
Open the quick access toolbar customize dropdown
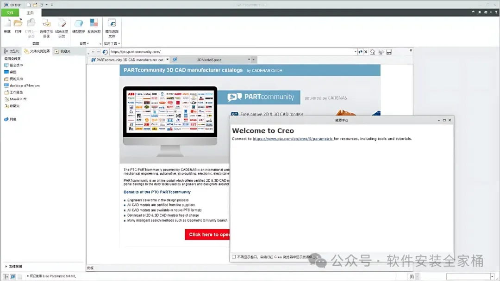click(52, 5)
